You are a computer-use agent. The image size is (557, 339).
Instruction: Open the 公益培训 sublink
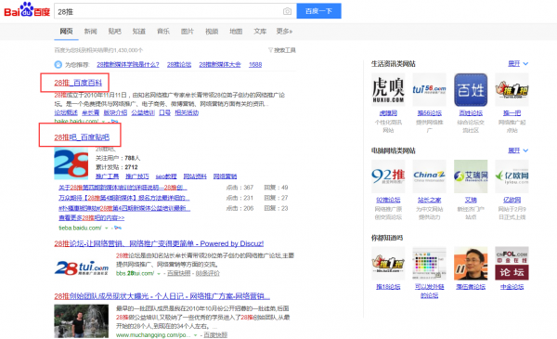[143, 112]
